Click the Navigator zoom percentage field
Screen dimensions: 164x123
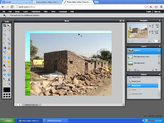[155, 41]
